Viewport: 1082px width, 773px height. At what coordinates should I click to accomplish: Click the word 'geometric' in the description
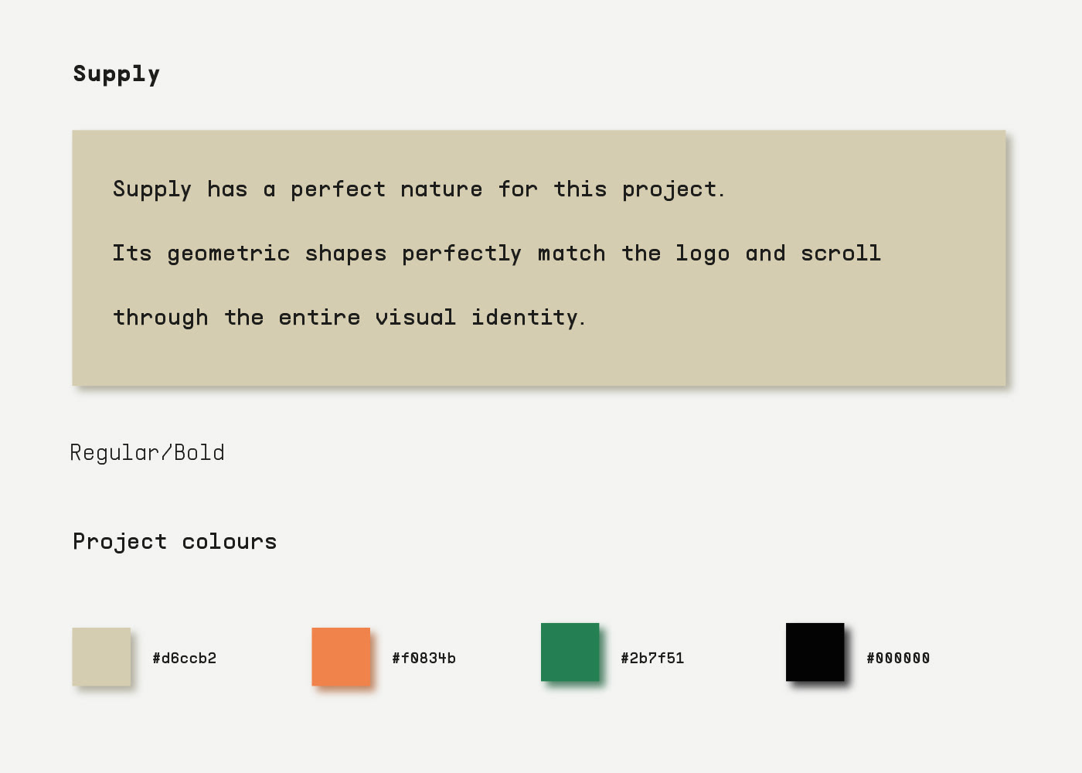229,254
